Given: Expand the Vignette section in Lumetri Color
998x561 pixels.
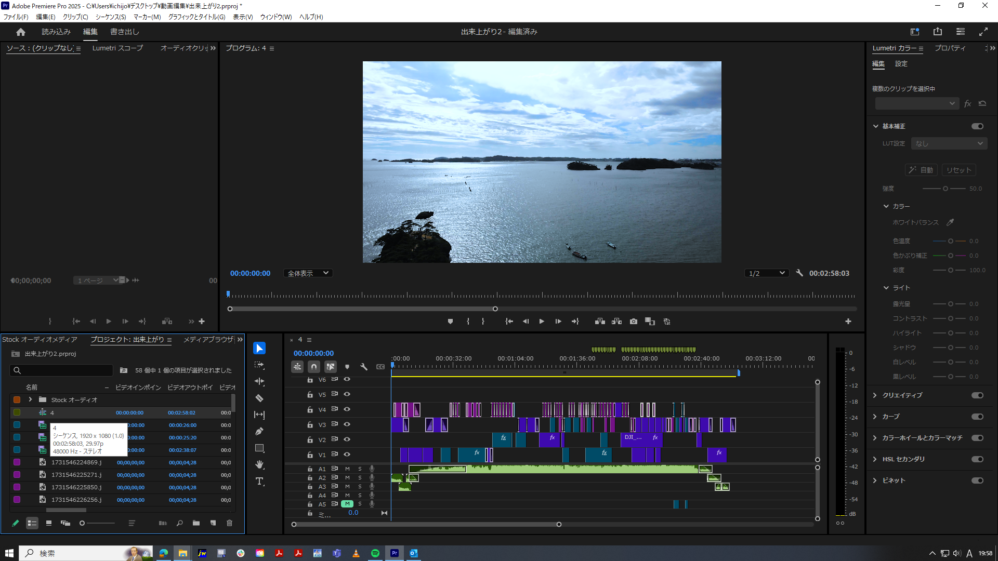Looking at the screenshot, I should coord(875,480).
